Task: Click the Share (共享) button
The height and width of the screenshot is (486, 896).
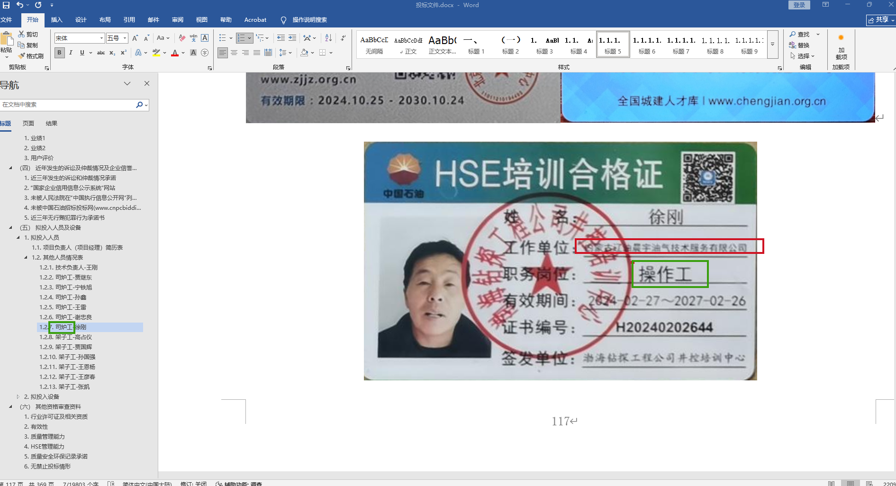Action: [x=881, y=19]
